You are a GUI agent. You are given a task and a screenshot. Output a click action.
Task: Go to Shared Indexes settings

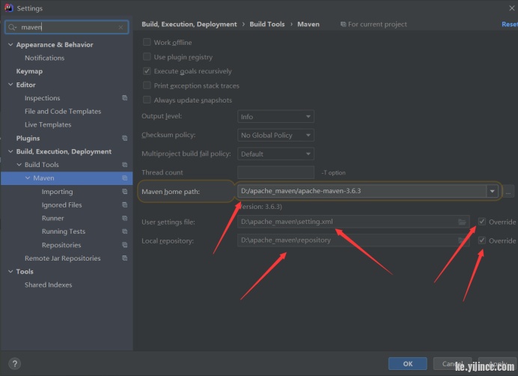(48, 285)
